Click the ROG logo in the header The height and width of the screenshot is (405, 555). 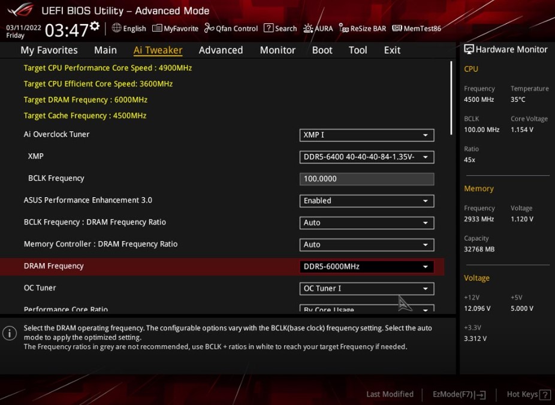click(20, 10)
